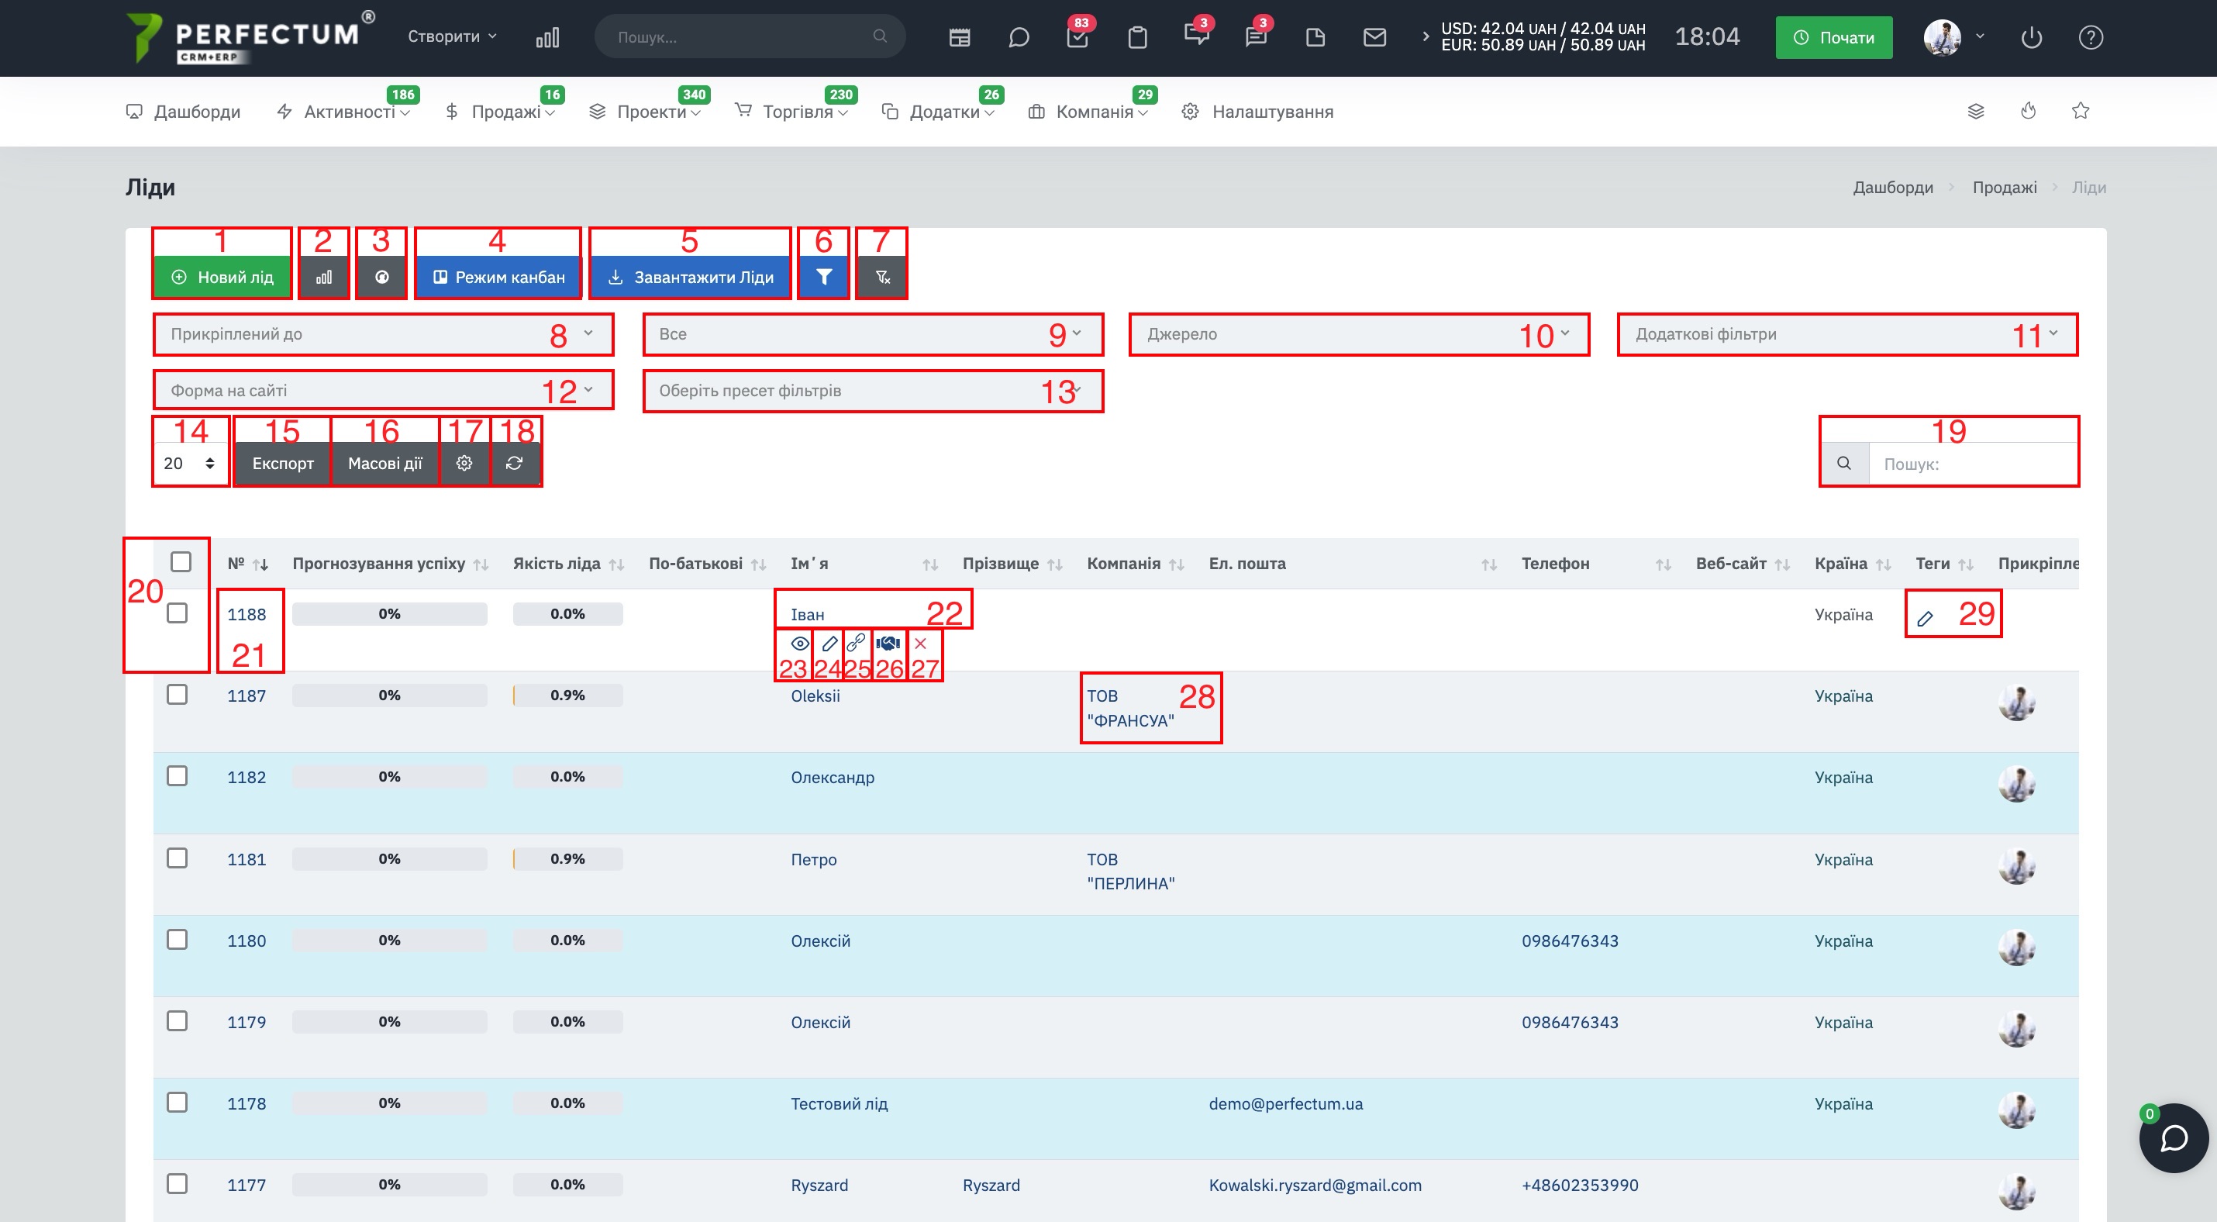The height and width of the screenshot is (1222, 2217).
Task: Check the box for lead 1178
Action: (x=178, y=1103)
